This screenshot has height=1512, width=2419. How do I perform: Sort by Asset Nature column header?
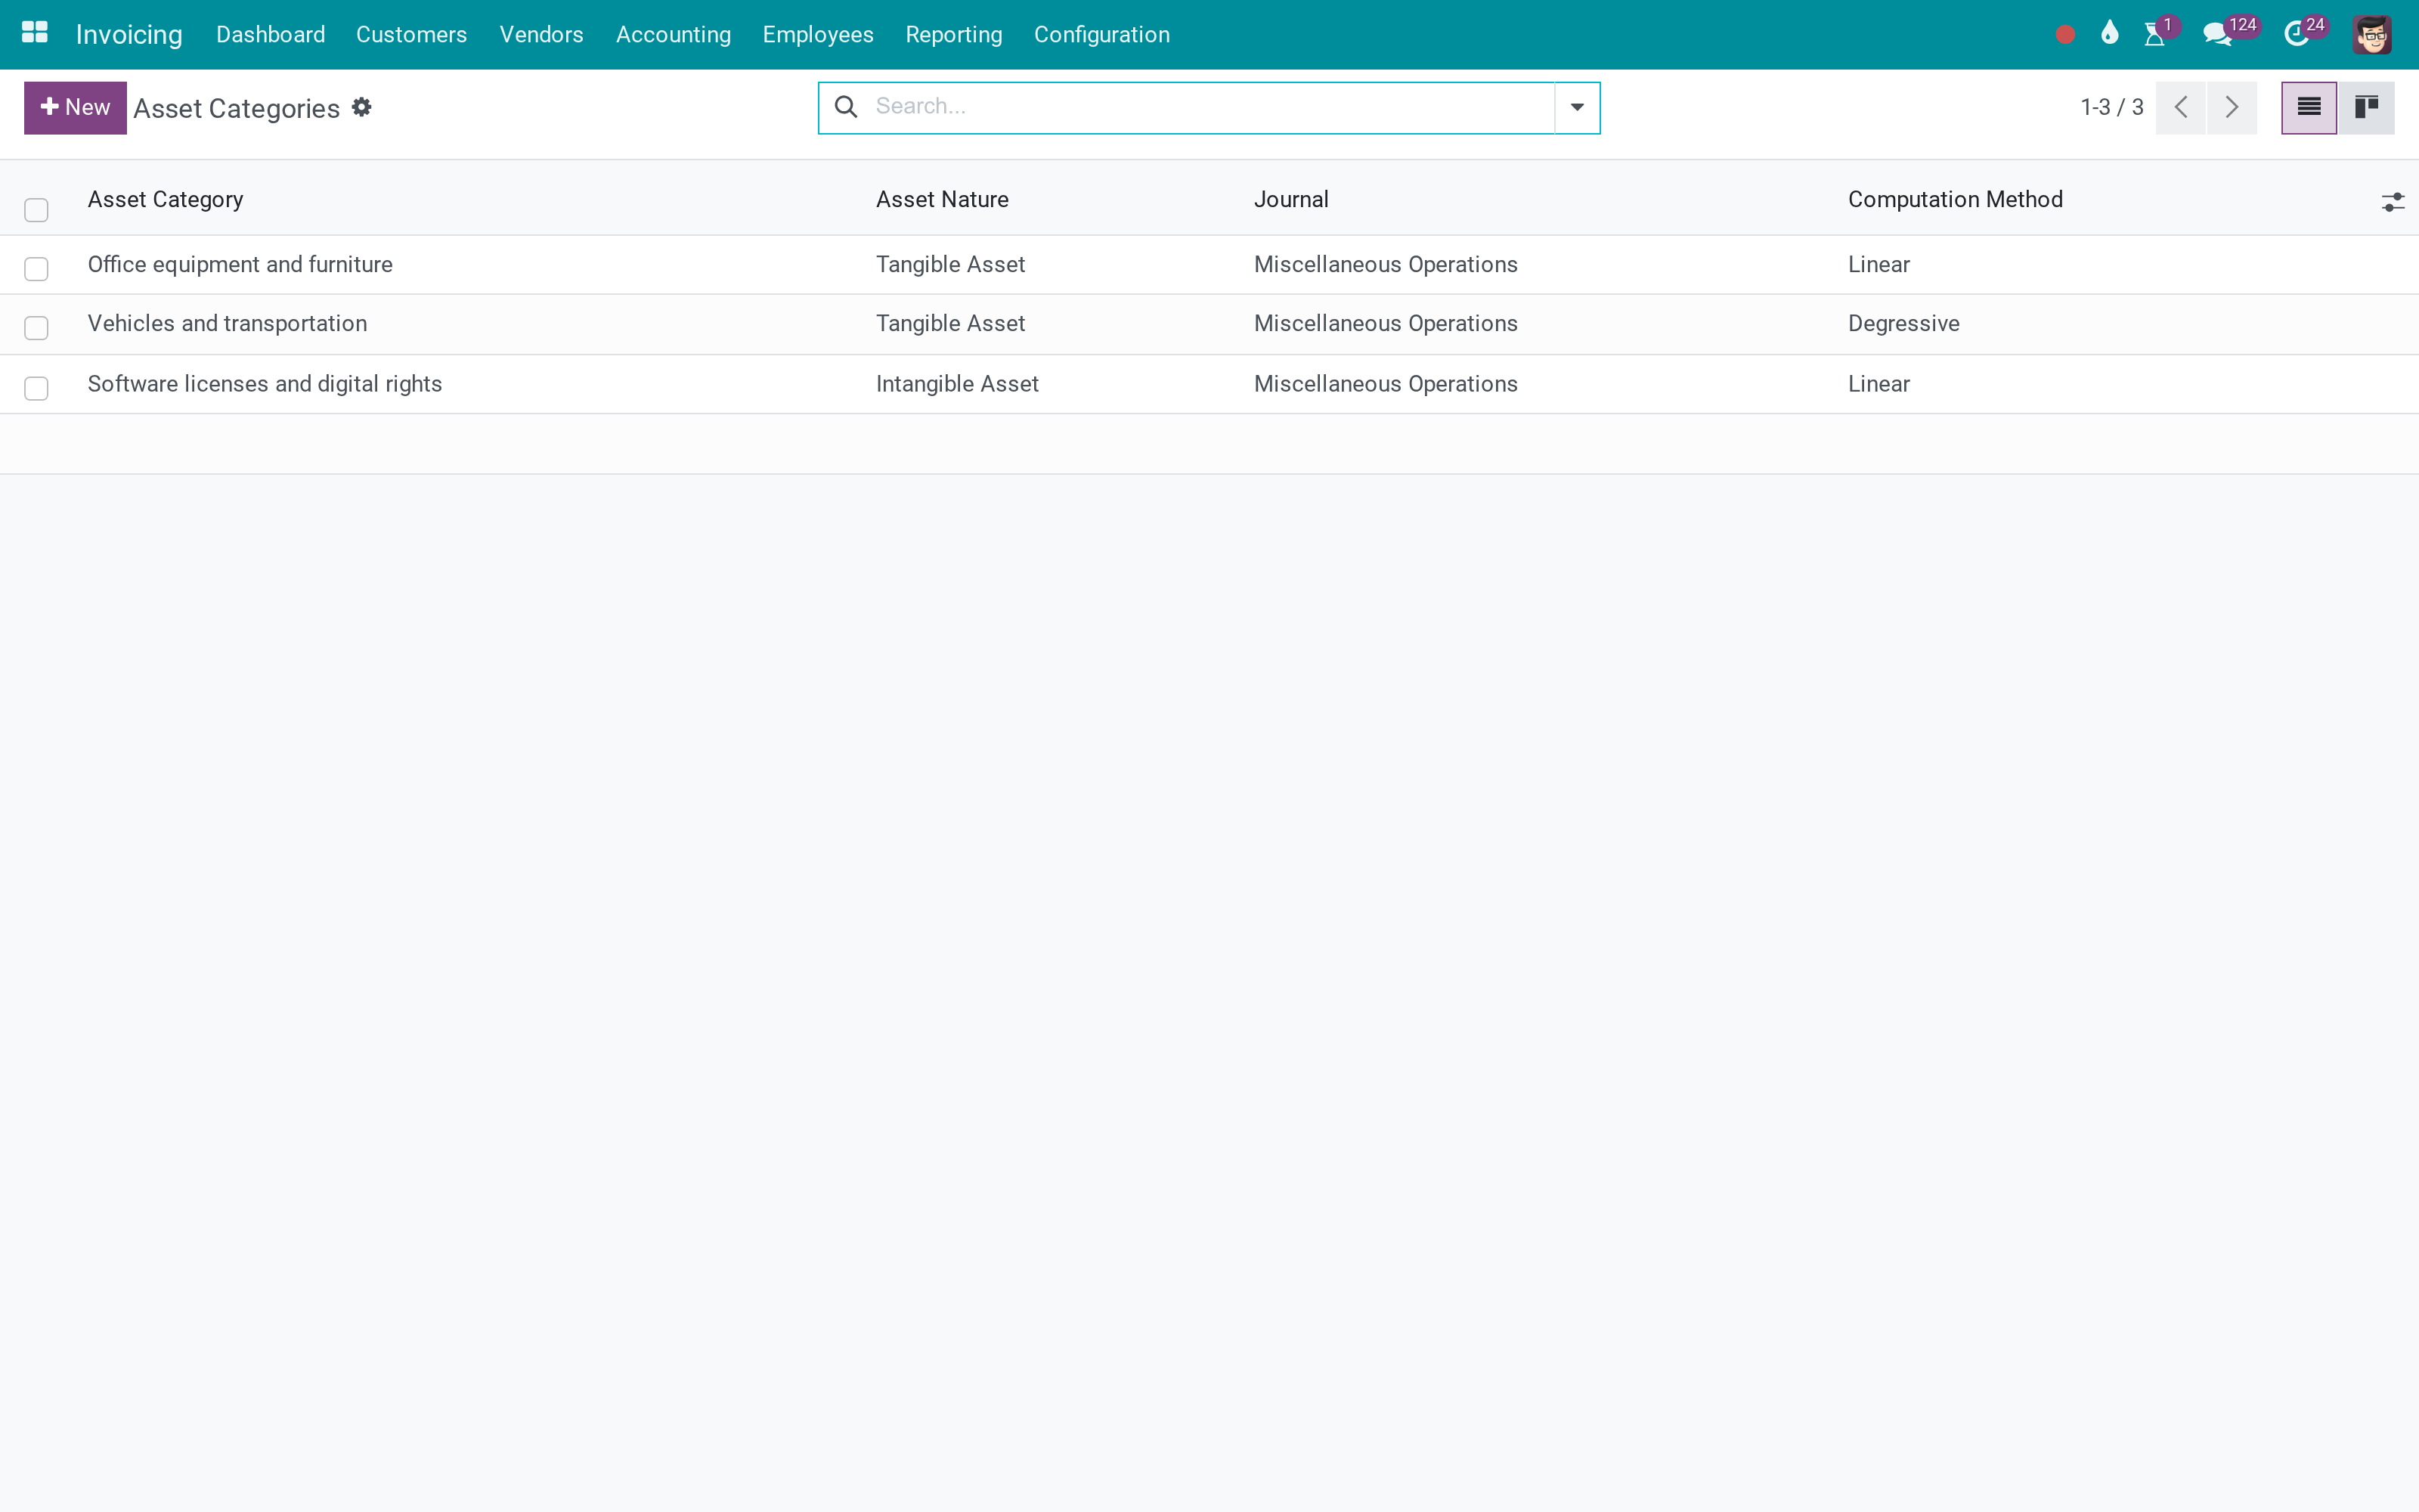tap(942, 199)
